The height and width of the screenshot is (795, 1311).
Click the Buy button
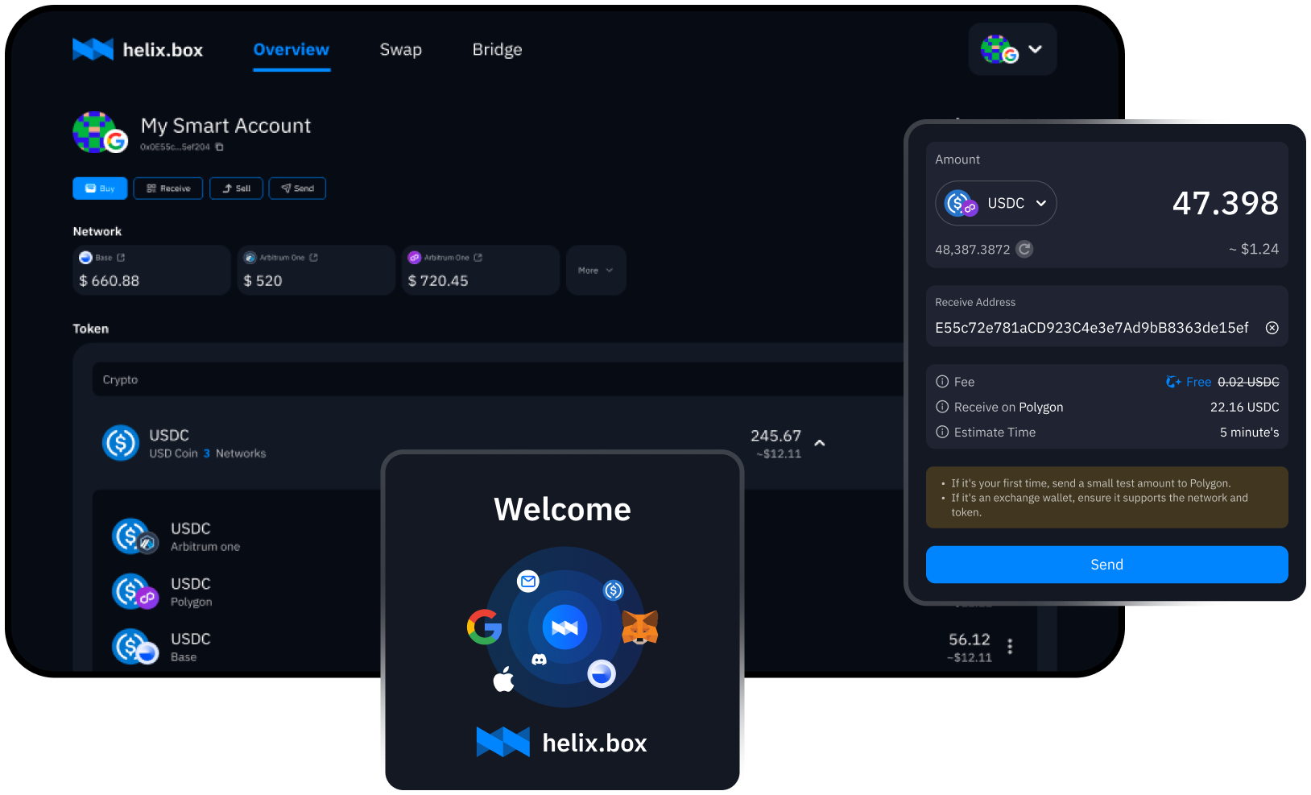[100, 188]
